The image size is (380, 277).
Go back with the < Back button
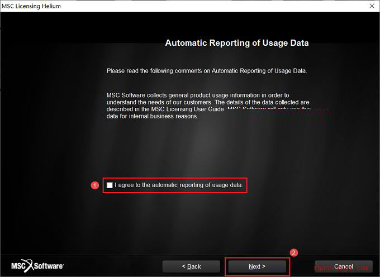(191, 266)
